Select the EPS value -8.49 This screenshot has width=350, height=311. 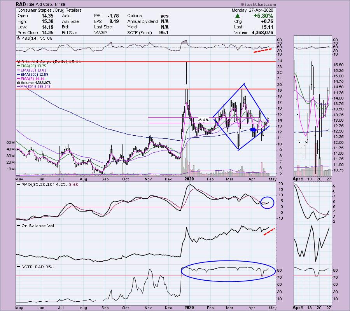click(x=113, y=21)
